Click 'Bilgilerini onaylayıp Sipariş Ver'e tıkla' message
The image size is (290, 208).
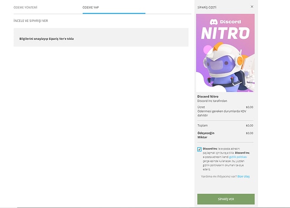47,39
